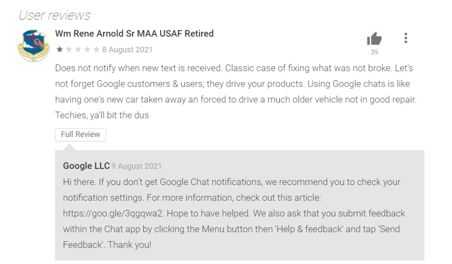
Task: Click the 9 August 2021 reply date
Action: pyautogui.click(x=136, y=166)
